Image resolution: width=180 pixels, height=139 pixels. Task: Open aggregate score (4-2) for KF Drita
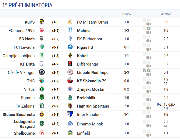56,64
